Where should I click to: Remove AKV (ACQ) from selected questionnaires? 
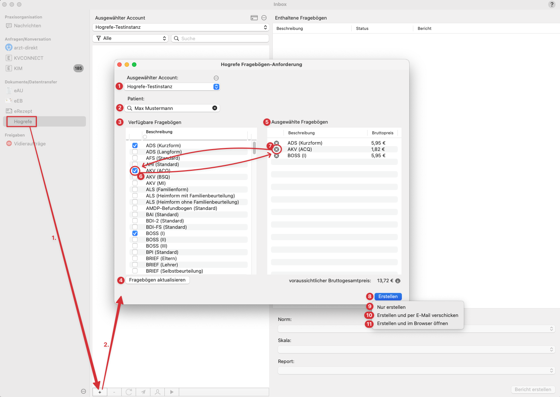[276, 149]
